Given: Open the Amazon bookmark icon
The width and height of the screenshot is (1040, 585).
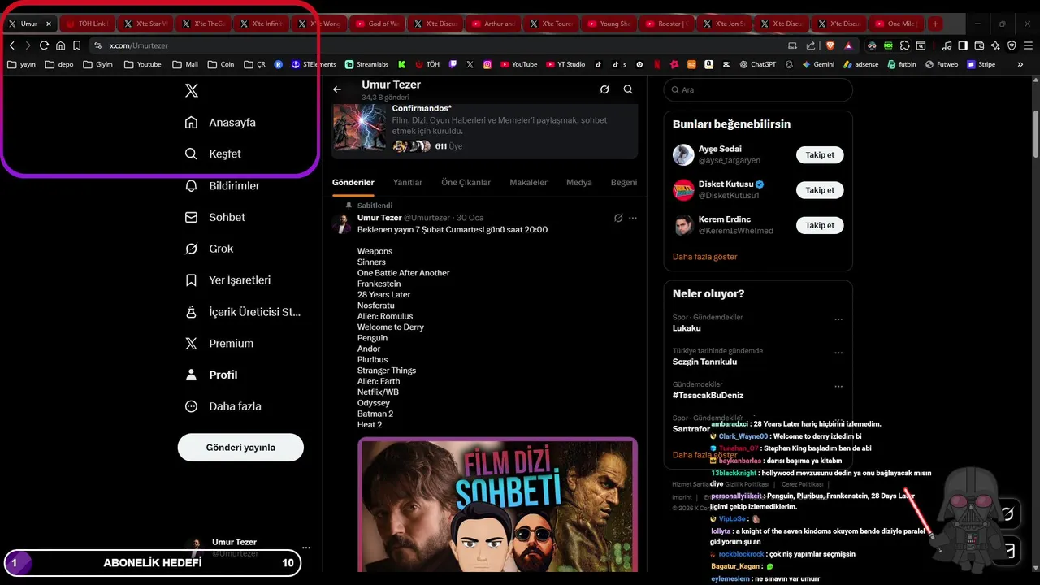Looking at the screenshot, I should tap(708, 64).
